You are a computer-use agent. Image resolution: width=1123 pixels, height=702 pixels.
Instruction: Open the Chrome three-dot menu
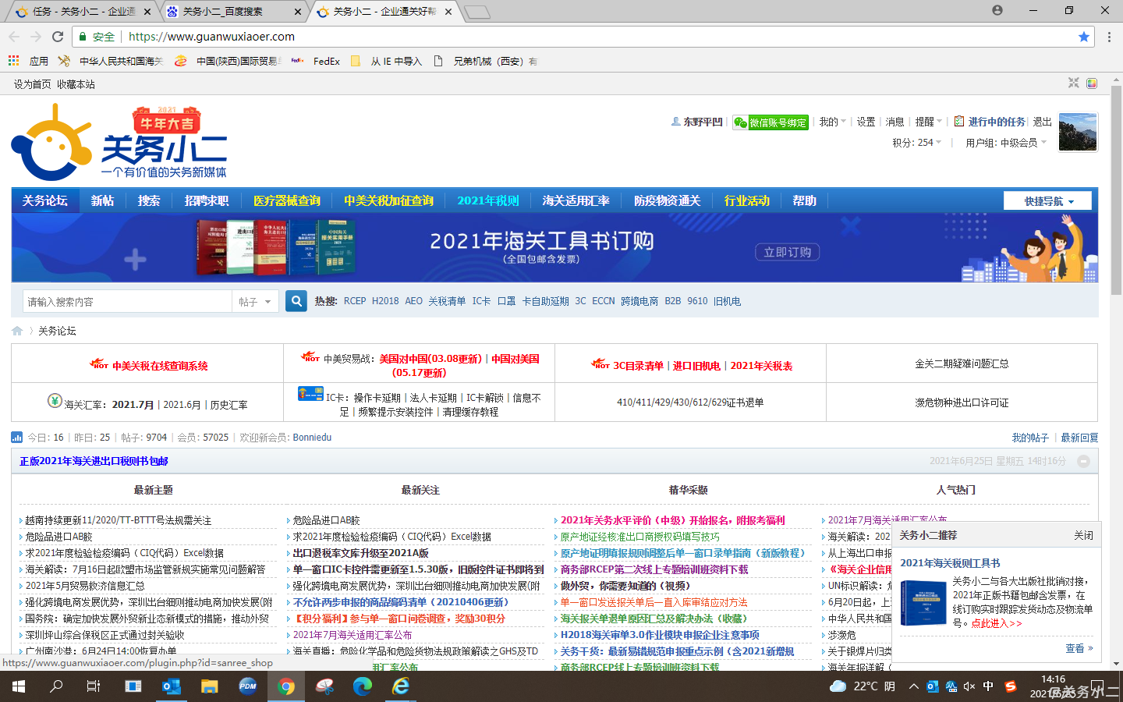(x=1109, y=37)
